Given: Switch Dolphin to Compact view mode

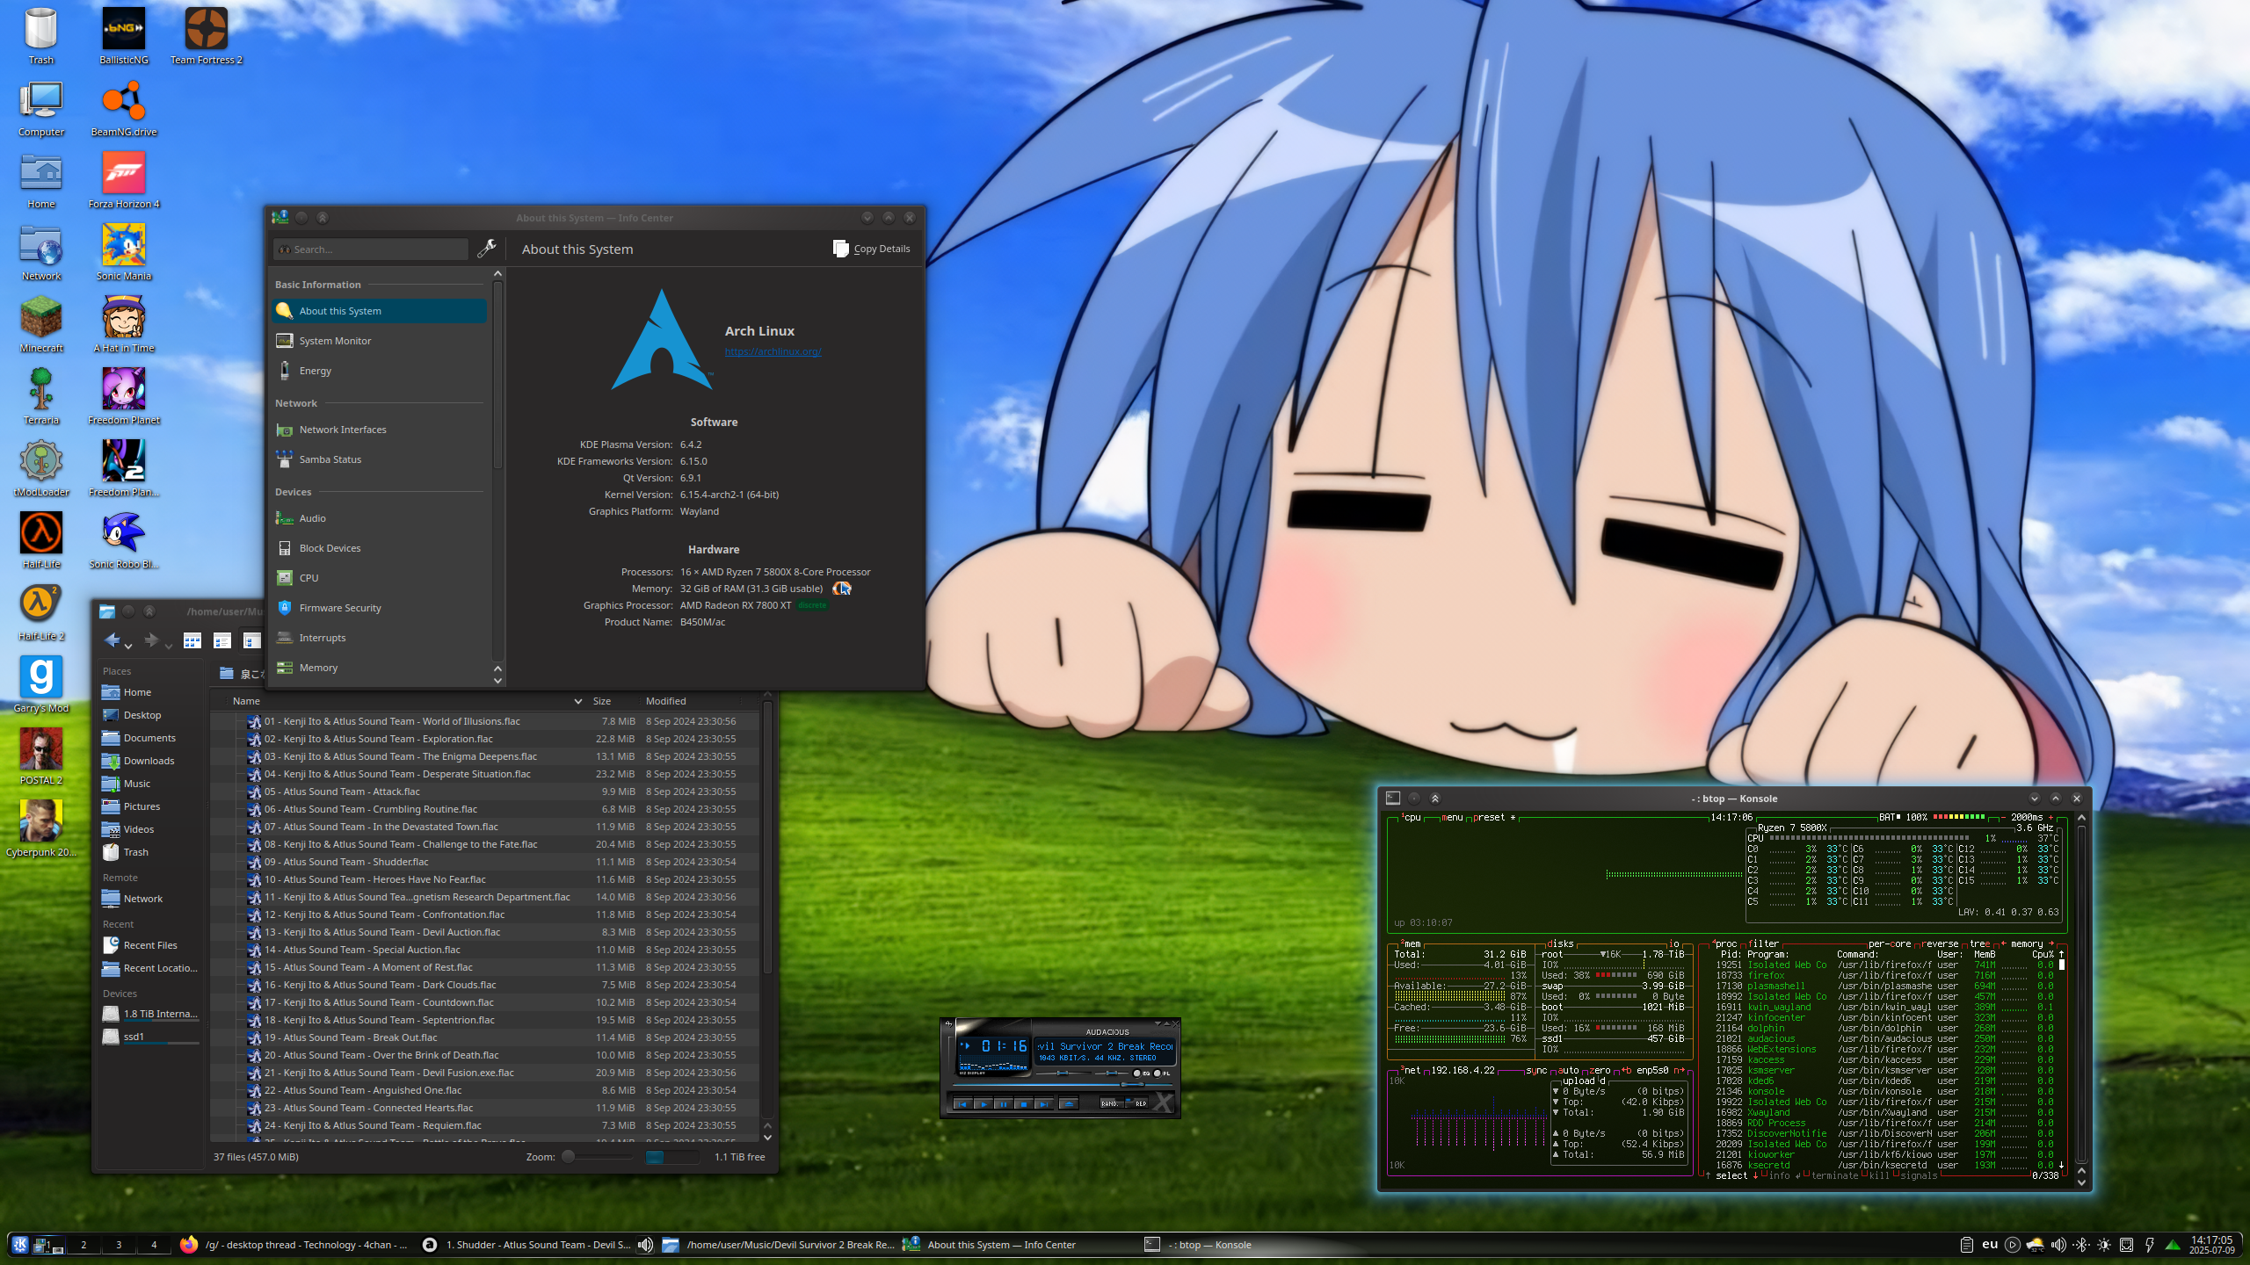Looking at the screenshot, I should click(x=222, y=640).
